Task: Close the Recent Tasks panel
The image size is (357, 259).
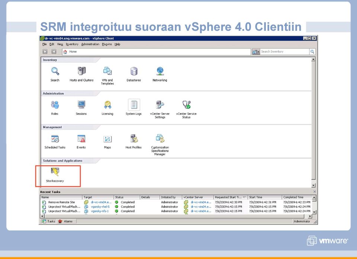Action: (x=315, y=192)
